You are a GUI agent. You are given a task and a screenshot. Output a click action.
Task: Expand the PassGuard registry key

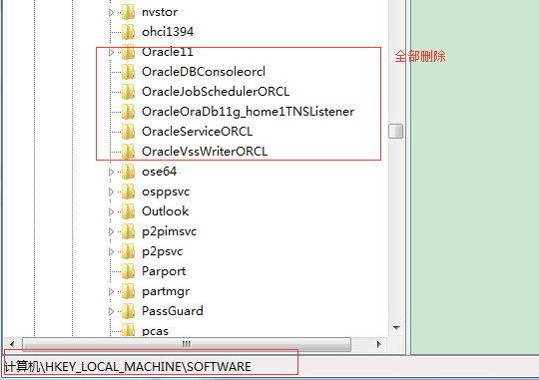tap(111, 311)
